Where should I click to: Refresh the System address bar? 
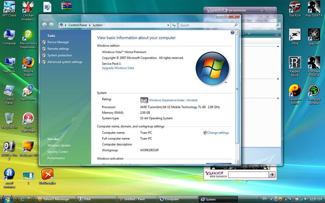(x=174, y=25)
